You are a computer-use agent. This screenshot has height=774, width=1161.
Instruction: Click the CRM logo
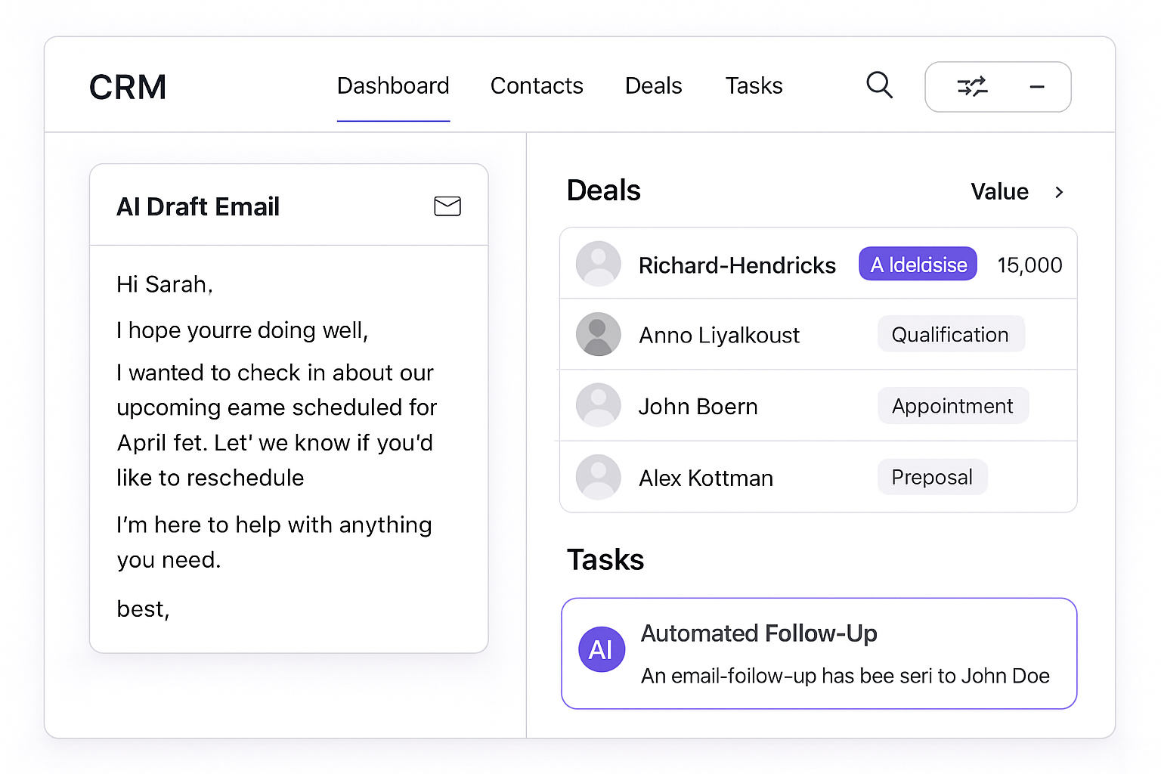[x=128, y=88]
